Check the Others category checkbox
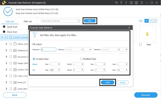Screen dimensions: 161x101 [11, 44]
